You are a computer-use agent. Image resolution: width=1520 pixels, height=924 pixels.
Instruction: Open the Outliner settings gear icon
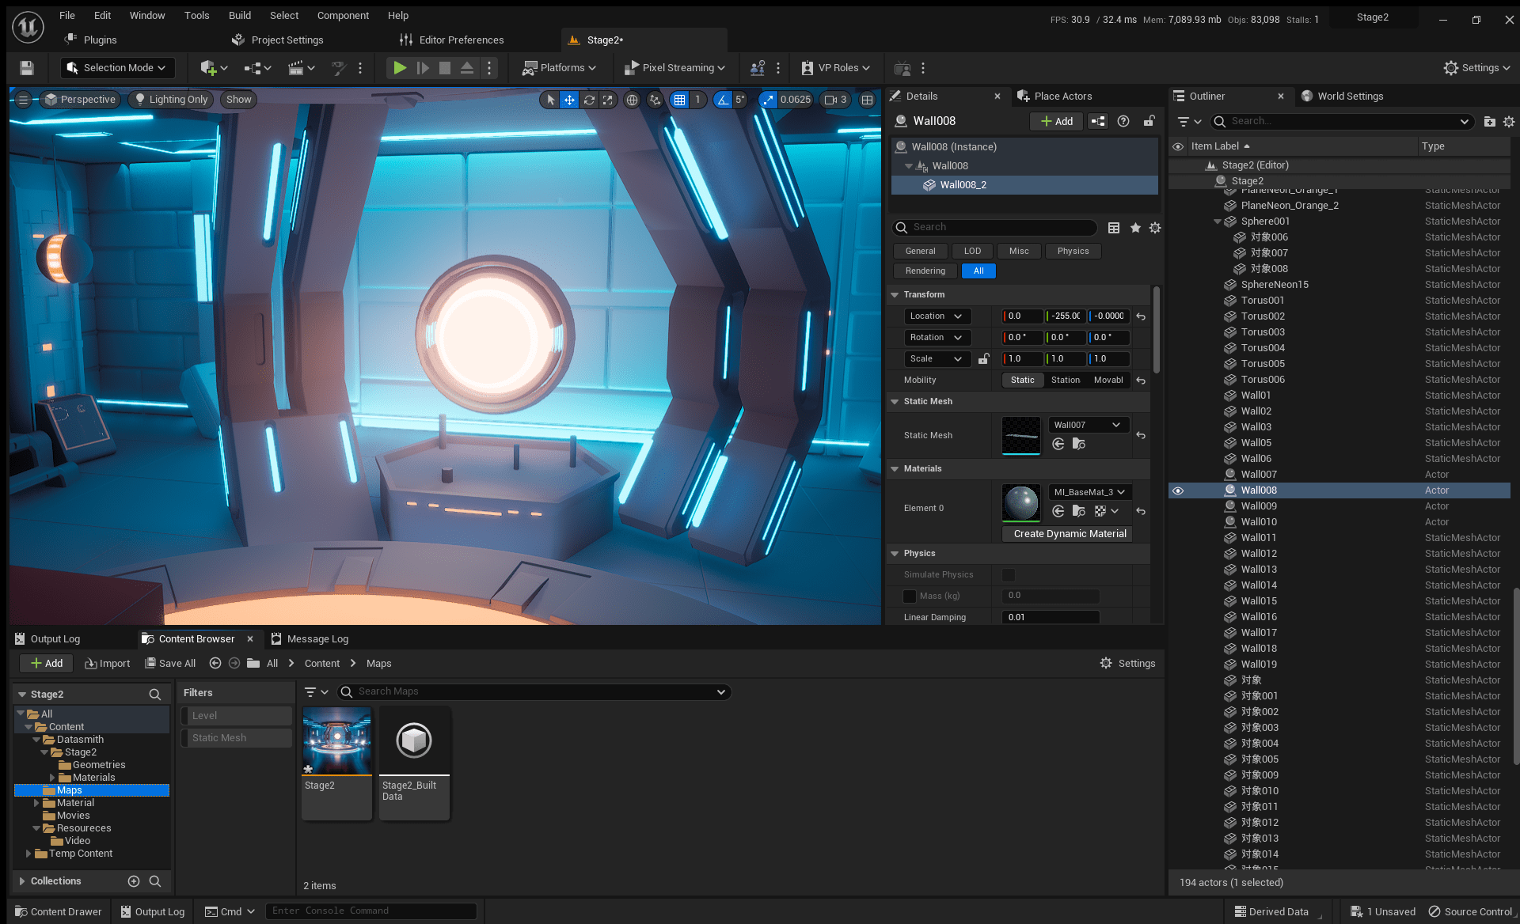pos(1509,122)
